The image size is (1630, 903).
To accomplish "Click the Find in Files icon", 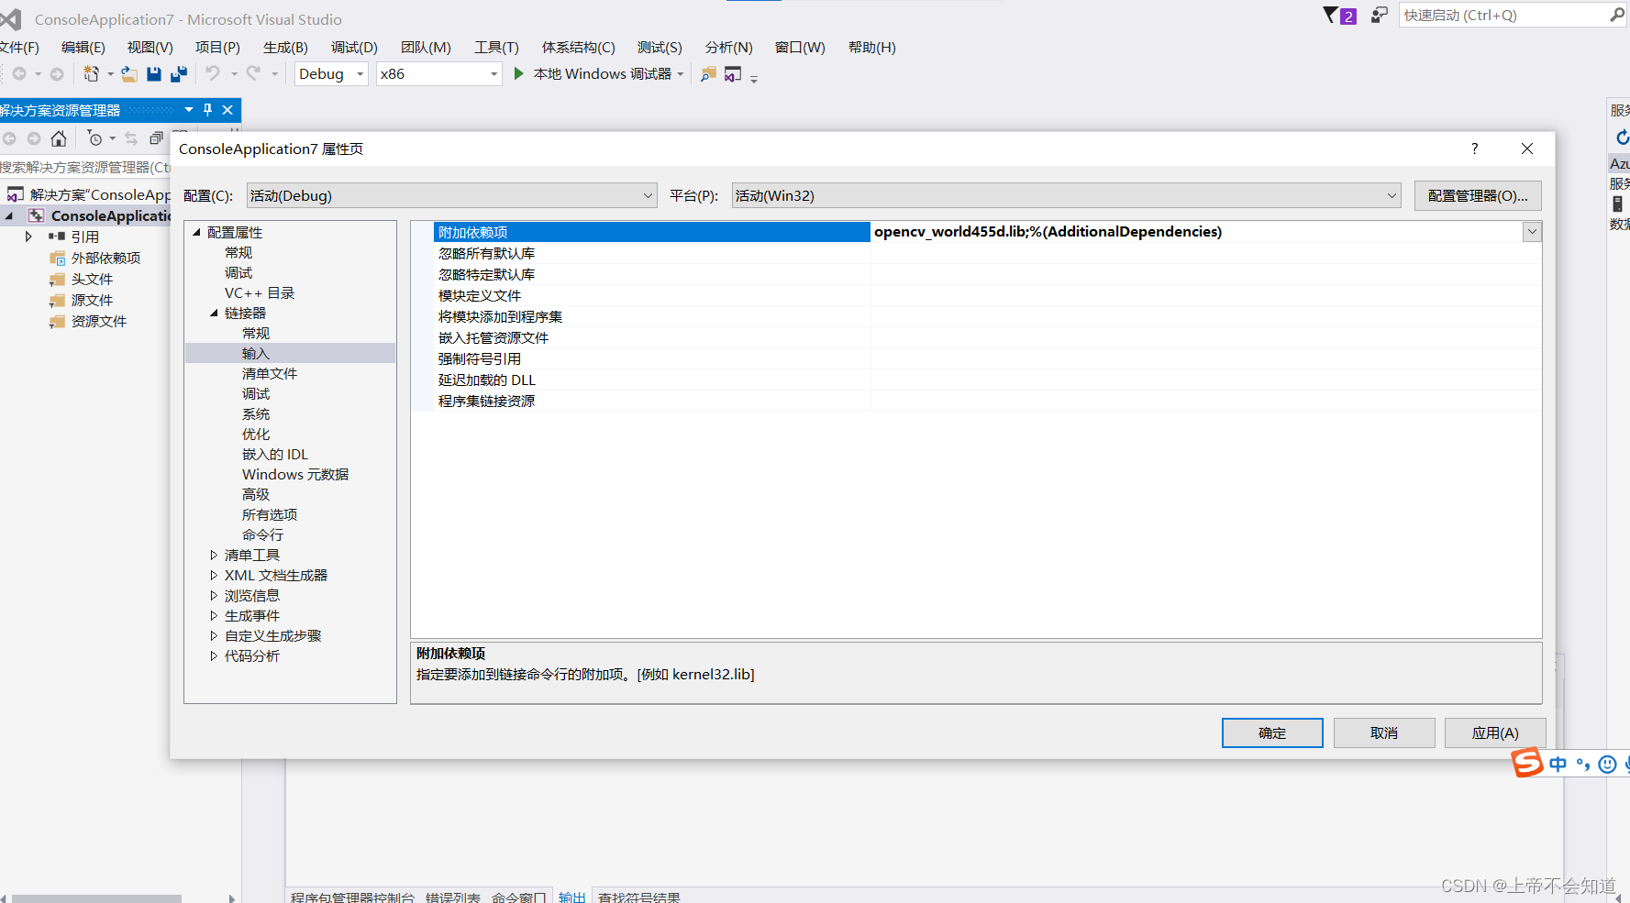I will tap(708, 74).
